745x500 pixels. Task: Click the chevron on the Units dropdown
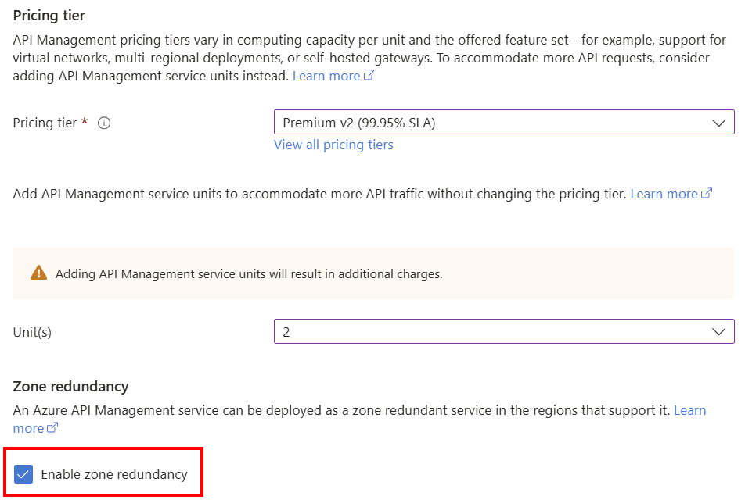[720, 331]
